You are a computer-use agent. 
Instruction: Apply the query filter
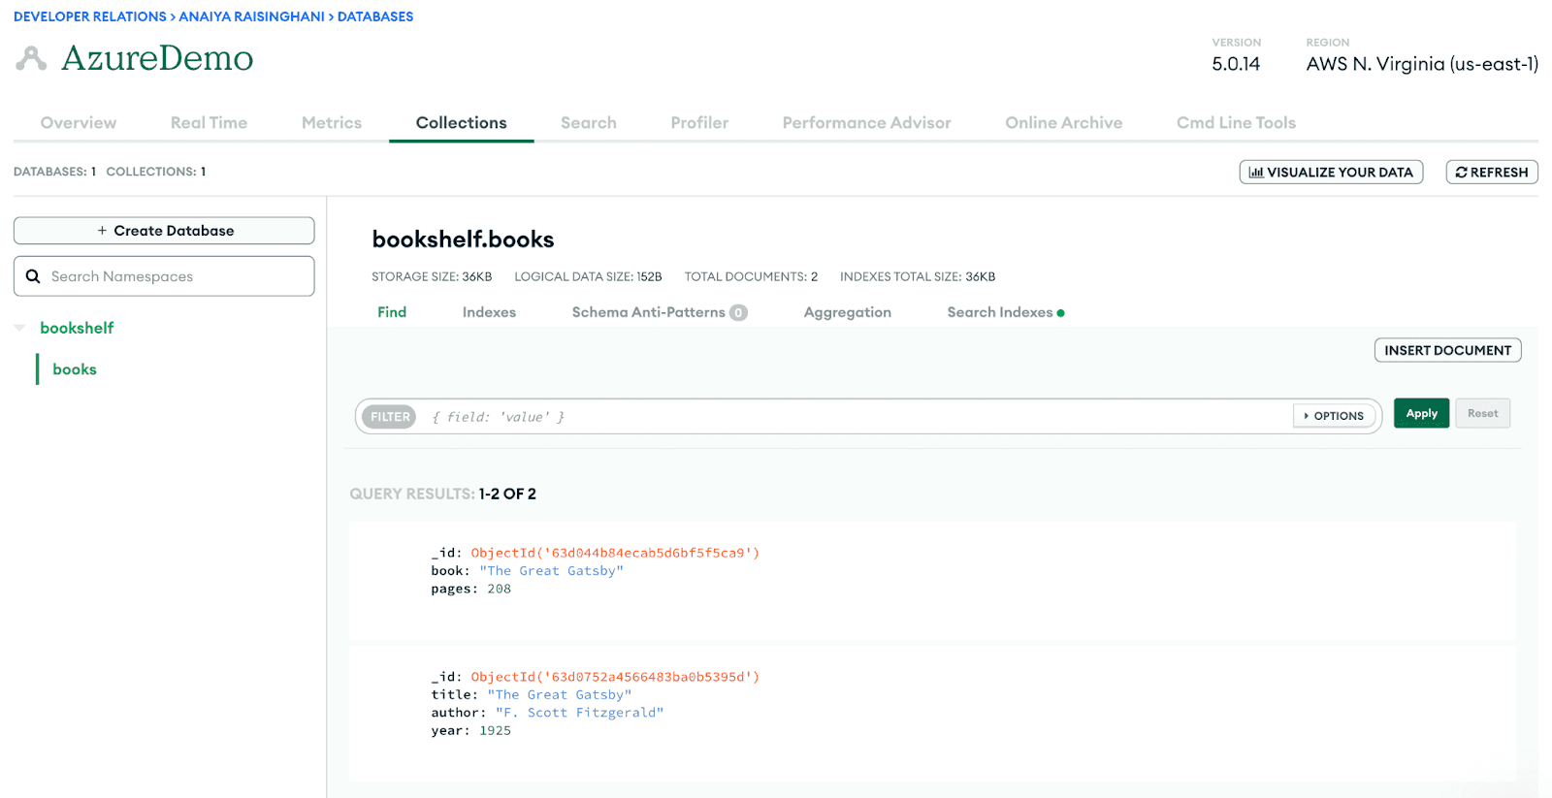(x=1421, y=414)
